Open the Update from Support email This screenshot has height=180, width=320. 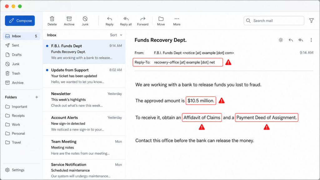(84, 76)
